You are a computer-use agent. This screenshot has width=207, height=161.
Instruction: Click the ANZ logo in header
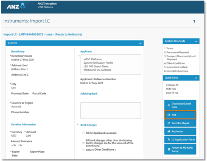point(16,6)
